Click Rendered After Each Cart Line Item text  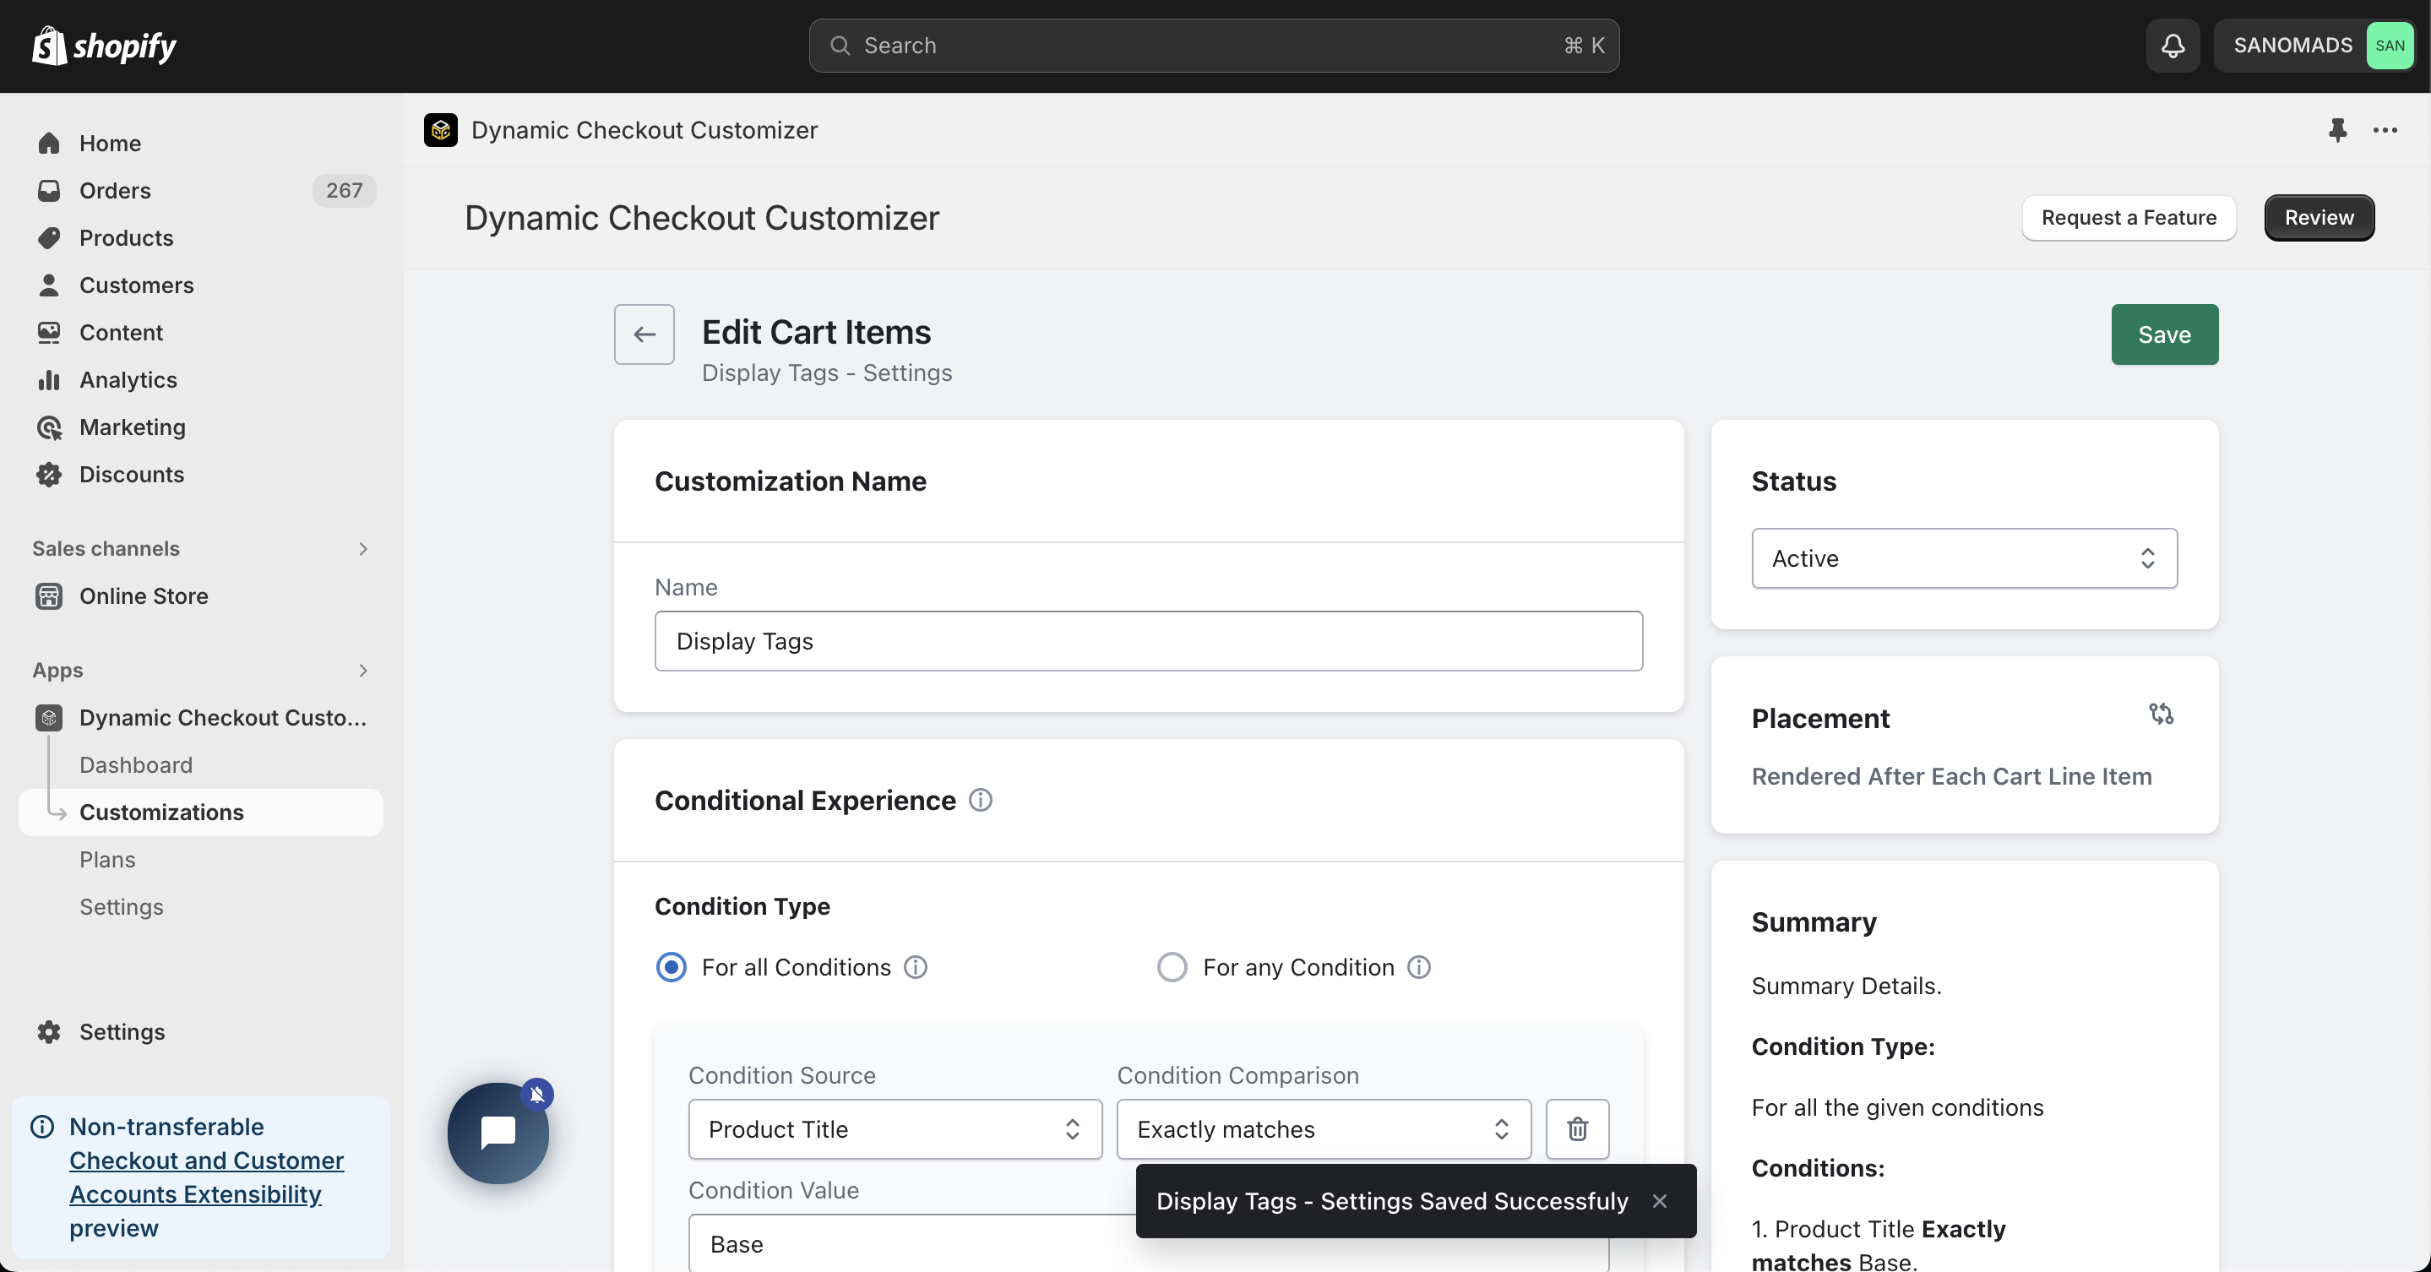point(1950,776)
